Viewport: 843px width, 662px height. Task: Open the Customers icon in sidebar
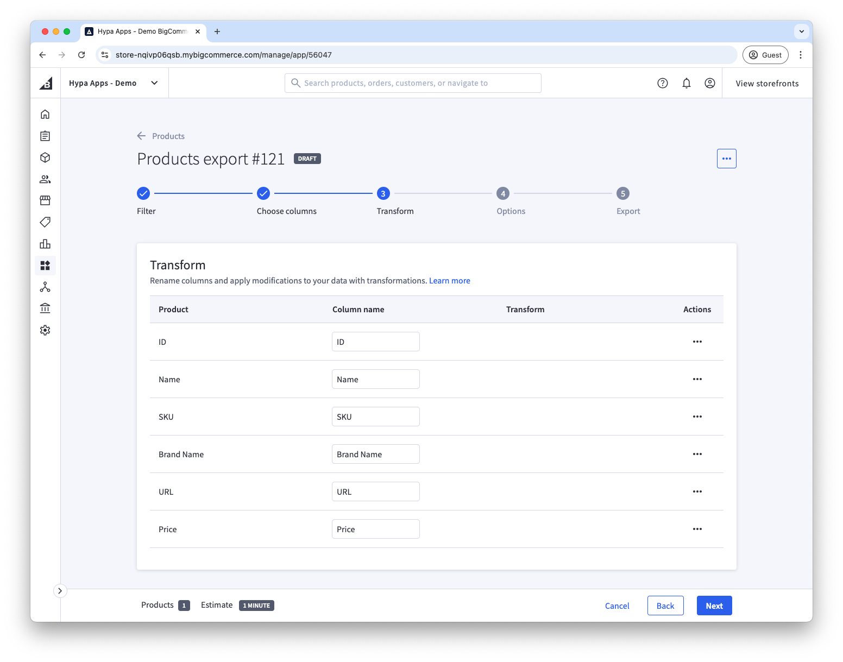(x=45, y=179)
